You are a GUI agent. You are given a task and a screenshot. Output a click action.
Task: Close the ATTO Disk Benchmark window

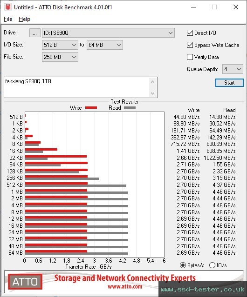click(236, 7)
